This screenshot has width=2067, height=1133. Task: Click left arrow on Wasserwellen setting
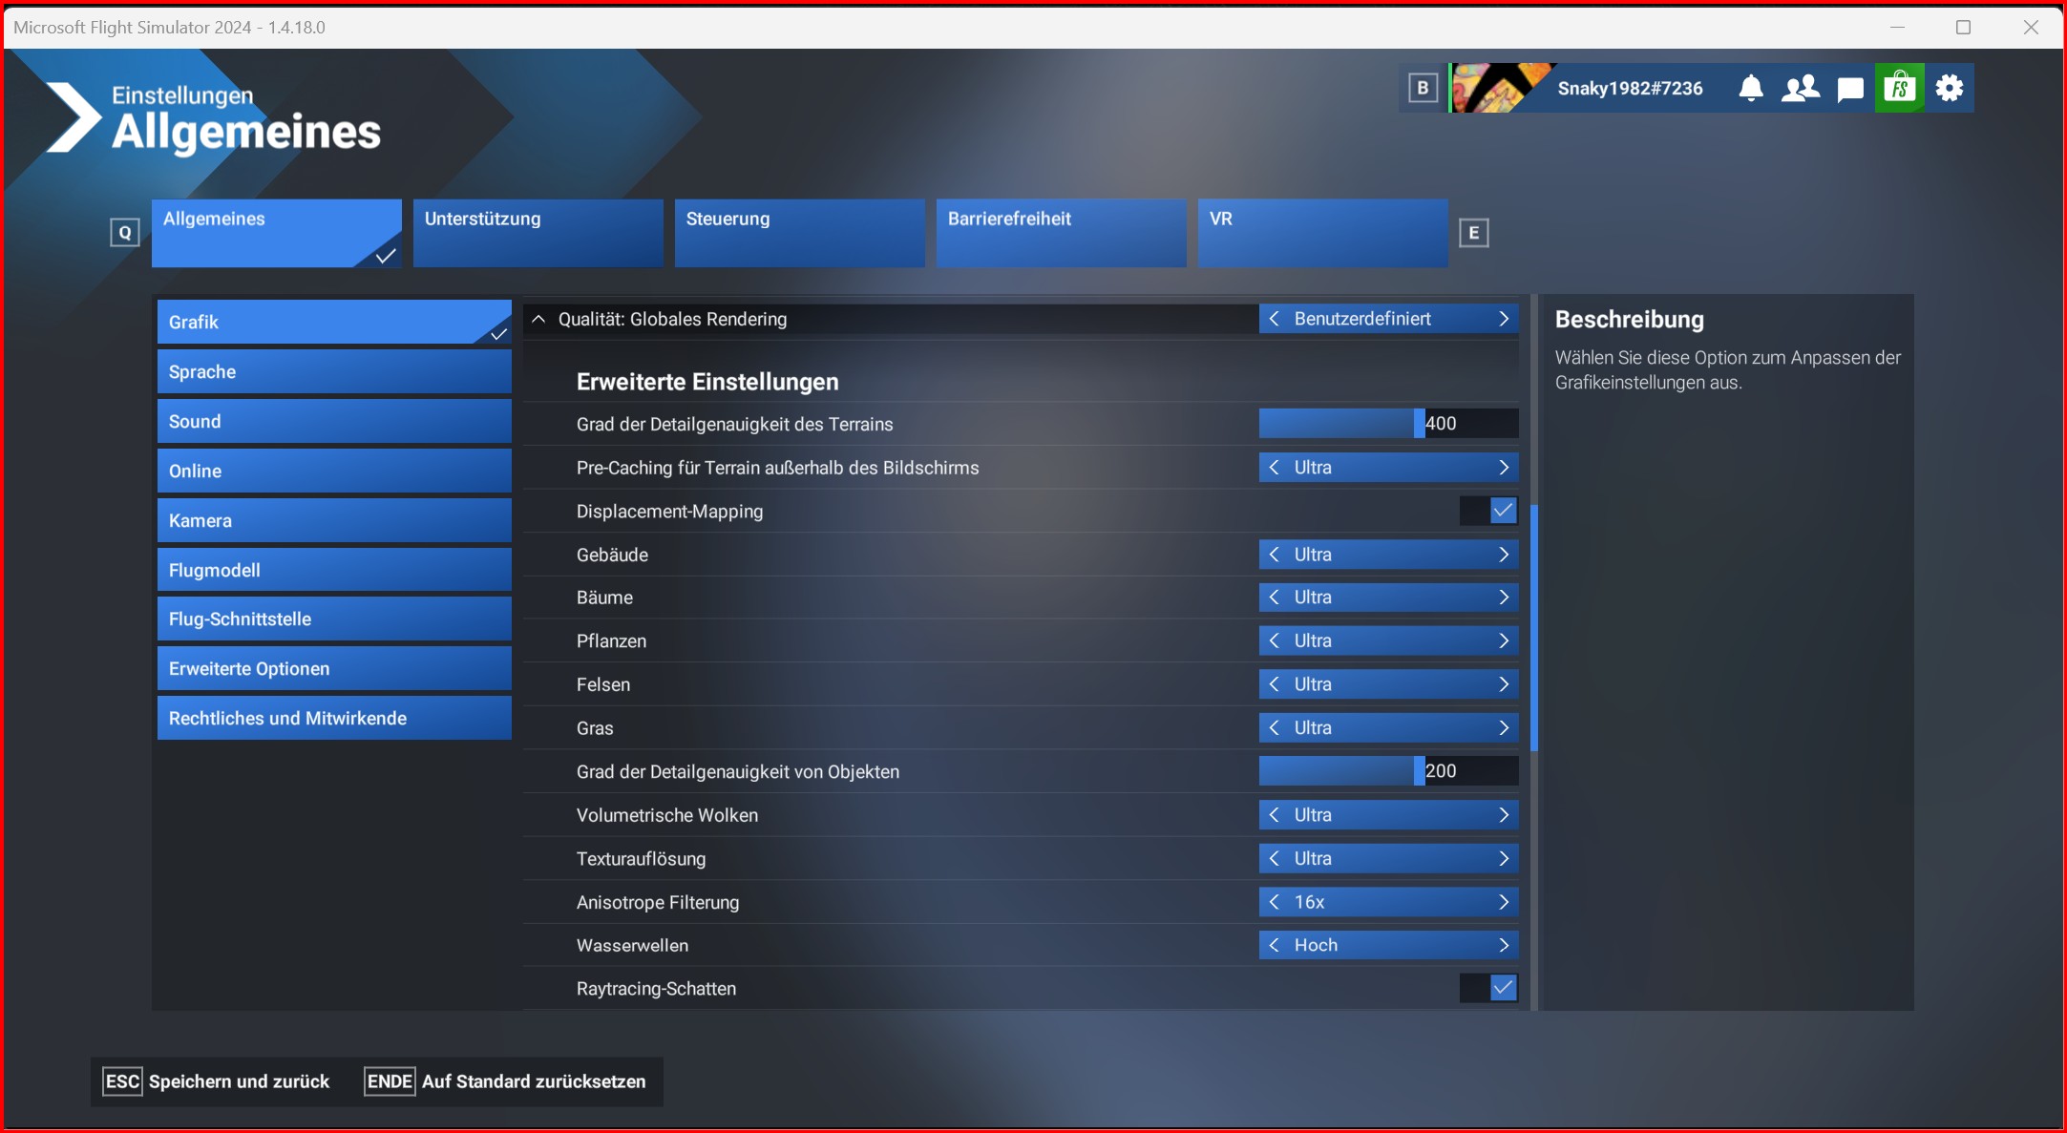pyautogui.click(x=1275, y=945)
